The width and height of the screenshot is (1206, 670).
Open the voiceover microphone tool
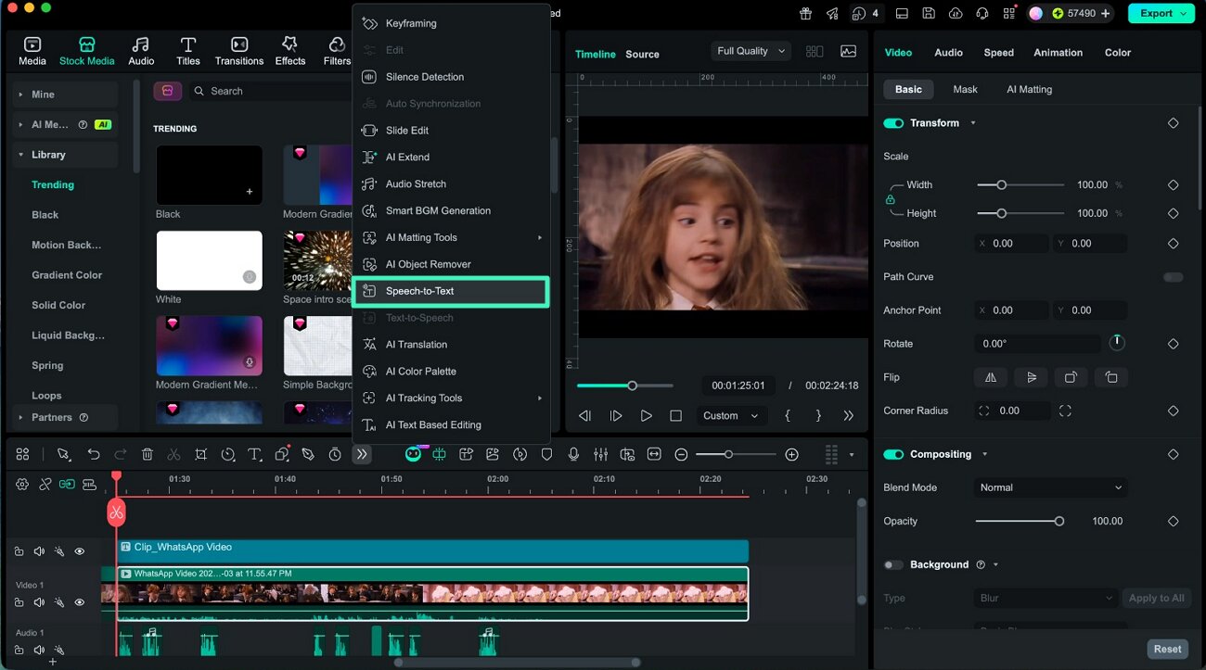(x=574, y=454)
